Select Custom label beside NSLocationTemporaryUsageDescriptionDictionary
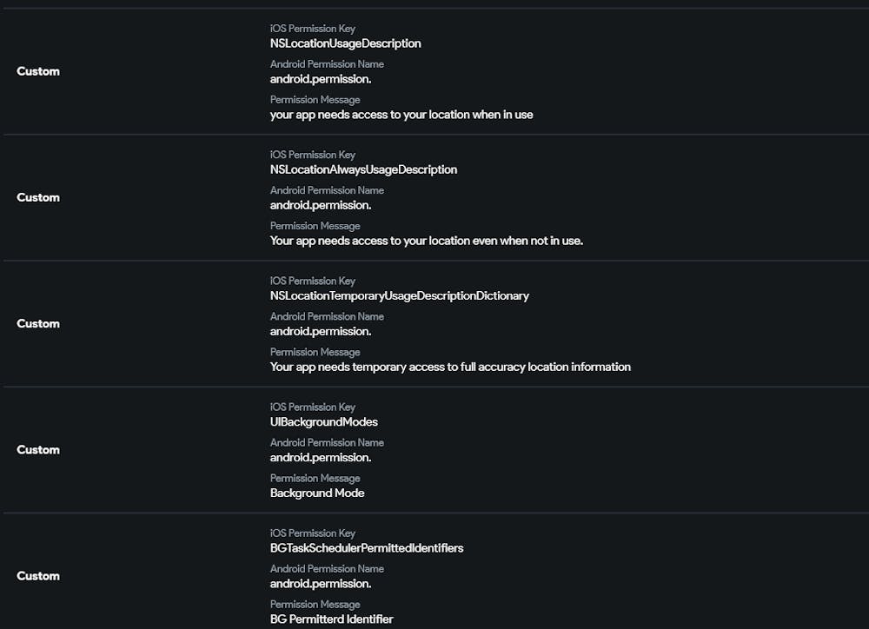 38,323
